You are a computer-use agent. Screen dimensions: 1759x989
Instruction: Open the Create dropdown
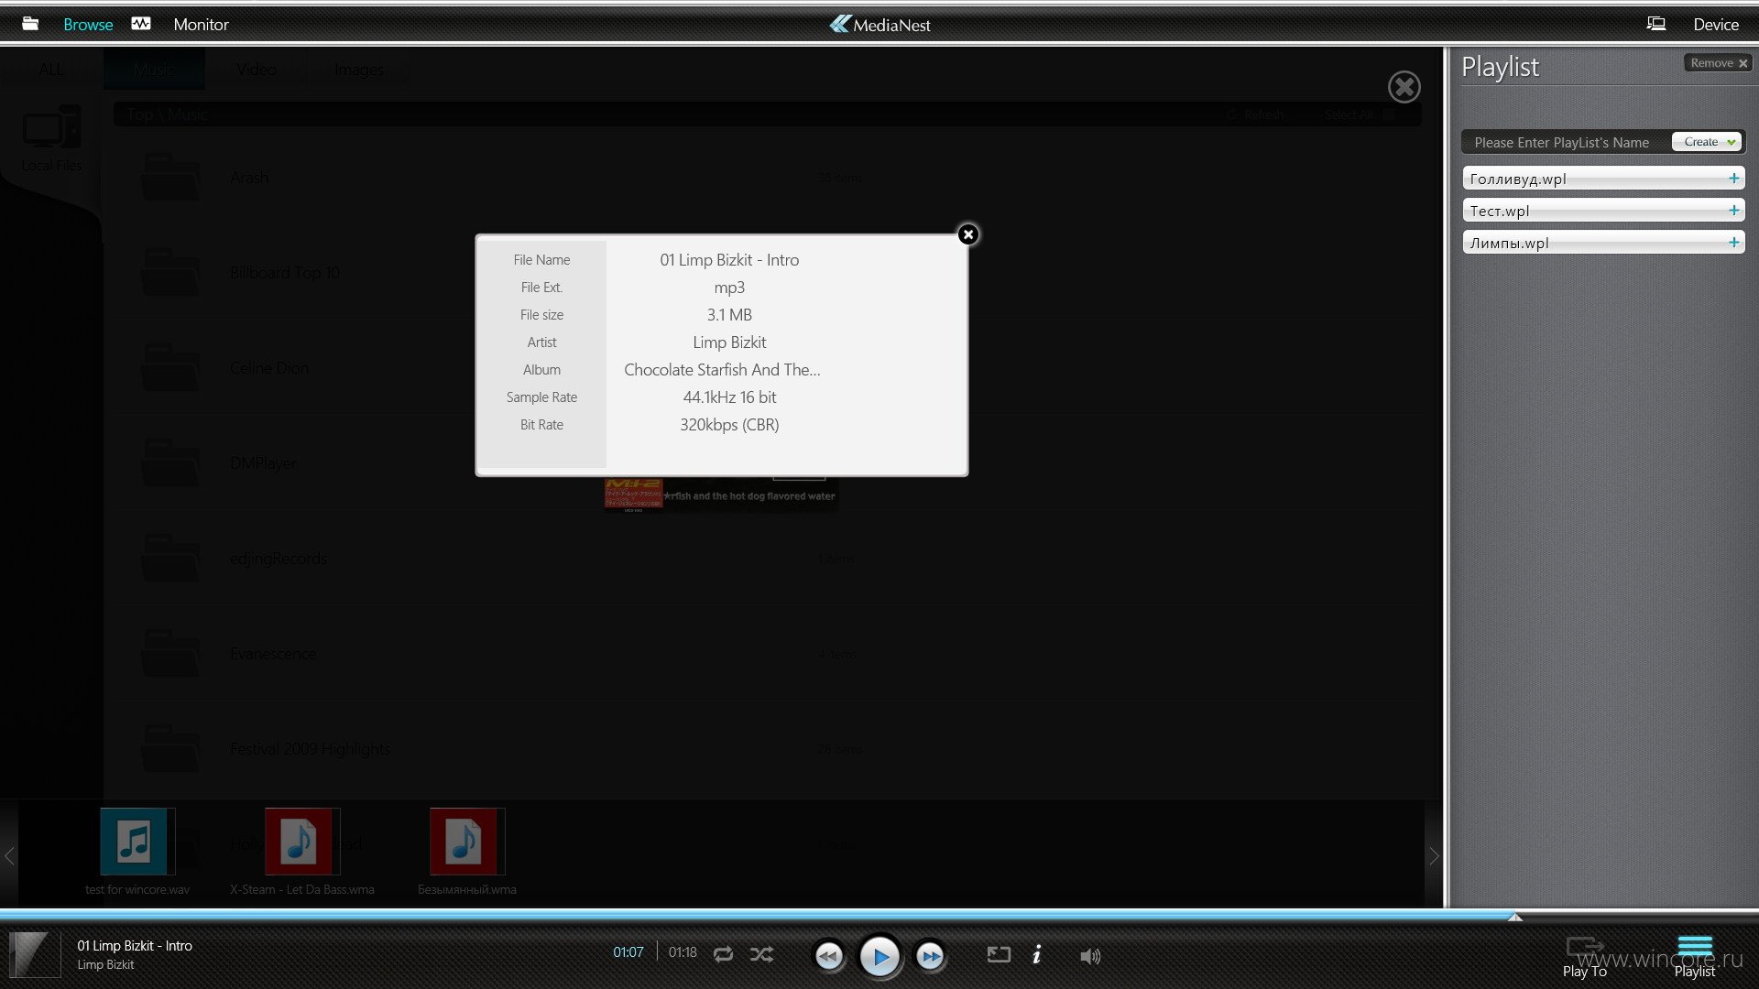1708,142
